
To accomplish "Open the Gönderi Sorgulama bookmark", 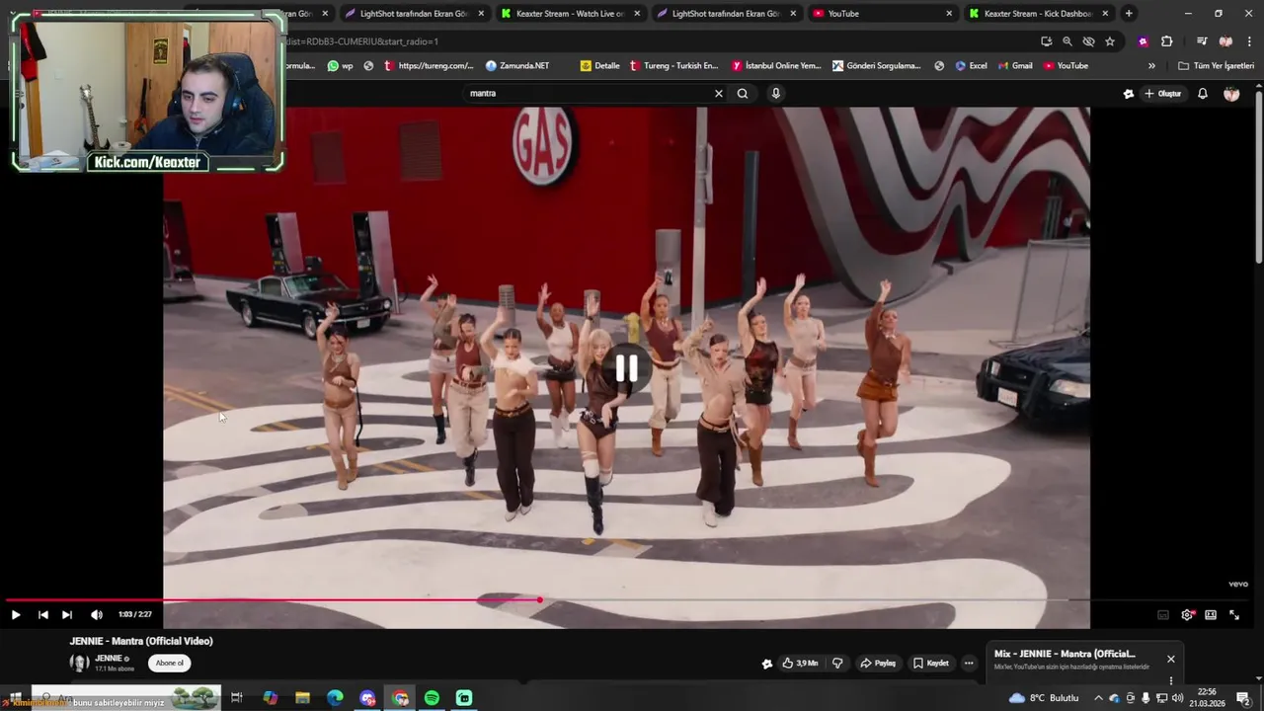I will 877,66.
